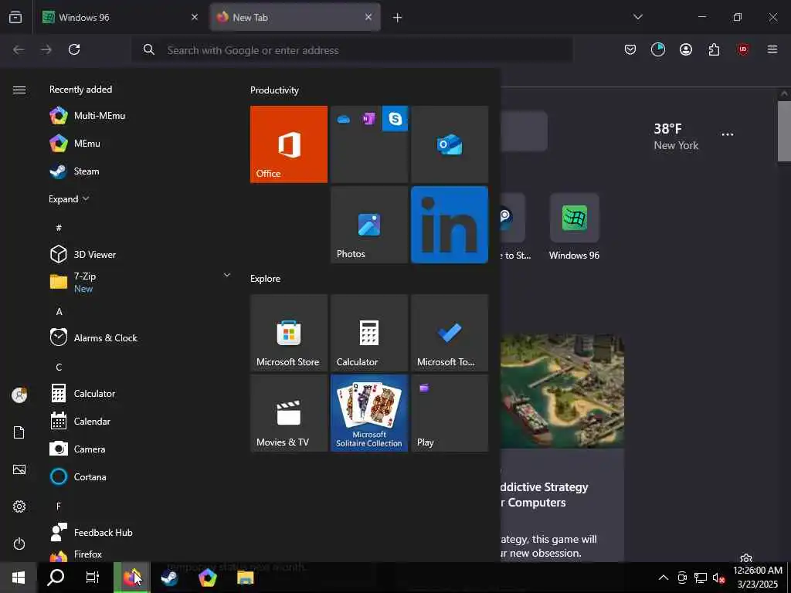Open the user account in Start sidebar

coord(19,395)
